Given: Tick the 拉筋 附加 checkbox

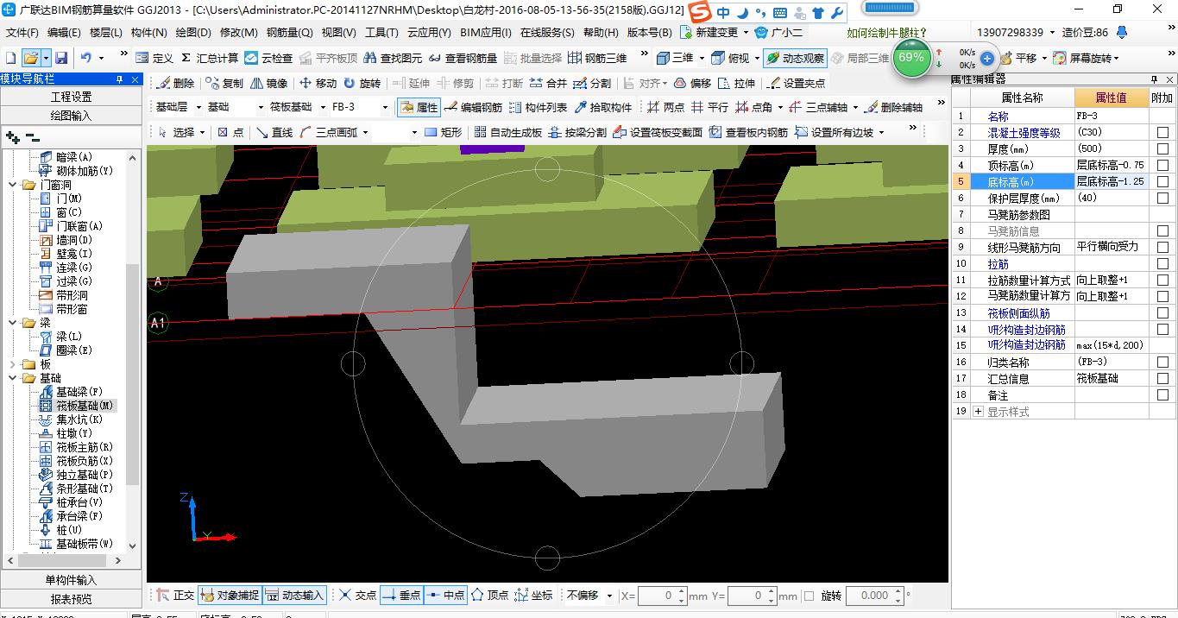Looking at the screenshot, I should 1162,264.
